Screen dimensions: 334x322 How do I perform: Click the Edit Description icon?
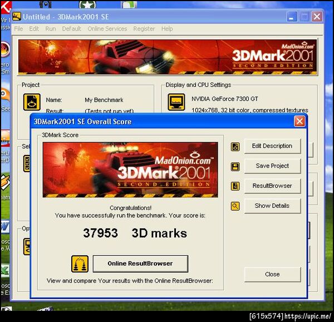[235, 147]
